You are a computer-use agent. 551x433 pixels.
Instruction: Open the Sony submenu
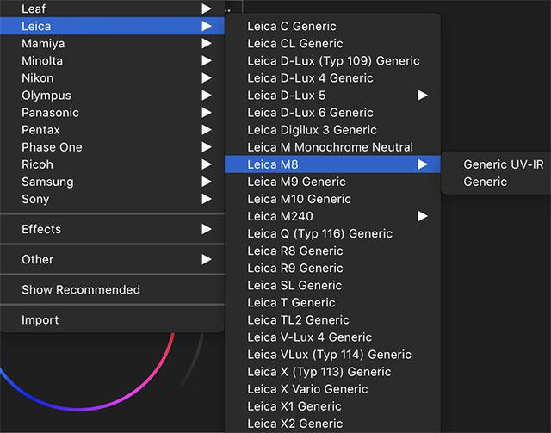(x=112, y=199)
